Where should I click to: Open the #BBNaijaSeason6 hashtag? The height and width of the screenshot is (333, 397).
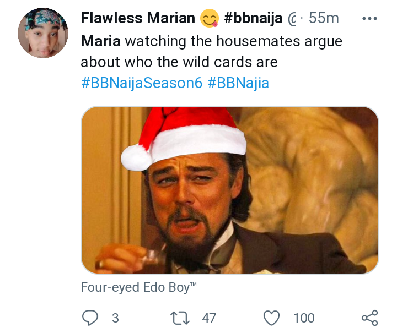(x=142, y=84)
